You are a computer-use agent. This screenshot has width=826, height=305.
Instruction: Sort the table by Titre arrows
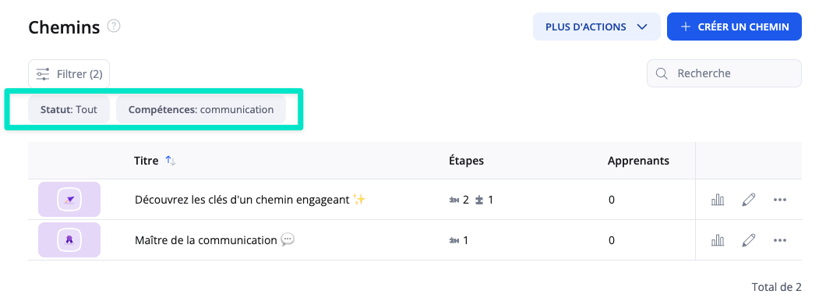pyautogui.click(x=171, y=161)
